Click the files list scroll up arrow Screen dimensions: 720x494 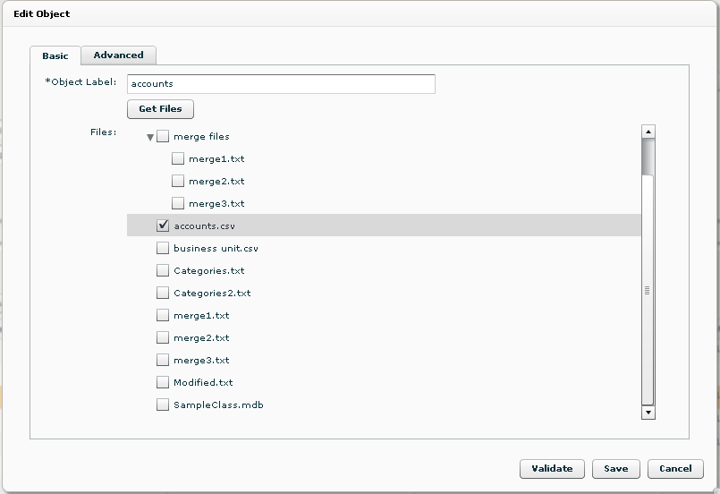(648, 132)
